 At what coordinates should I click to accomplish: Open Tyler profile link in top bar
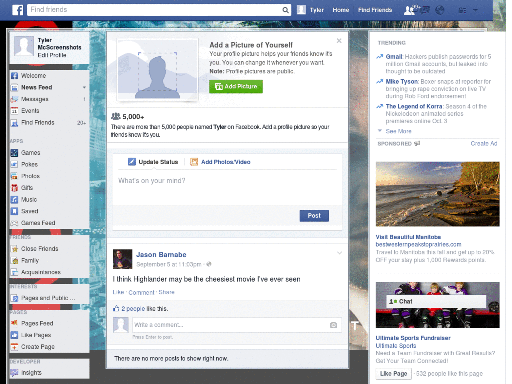pyautogui.click(x=316, y=10)
